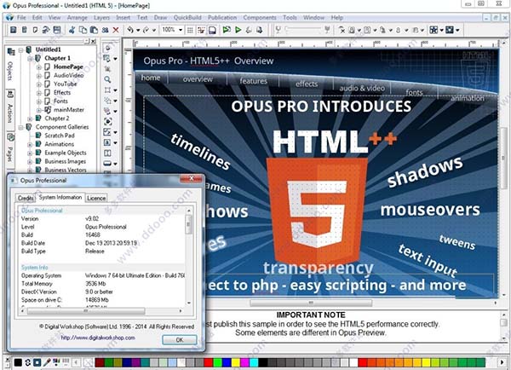Click the dialog's horizontal scrollbar thumb
511x370 pixels.
(86, 311)
